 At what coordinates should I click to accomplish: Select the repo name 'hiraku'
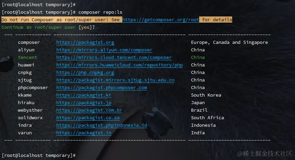(x=26, y=102)
